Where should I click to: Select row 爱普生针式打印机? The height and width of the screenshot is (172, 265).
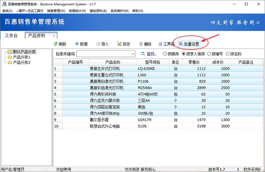(x=158, y=69)
